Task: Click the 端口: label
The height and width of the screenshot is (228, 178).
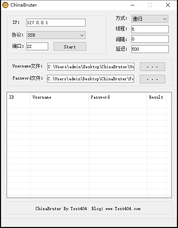Action: [x=18, y=46]
